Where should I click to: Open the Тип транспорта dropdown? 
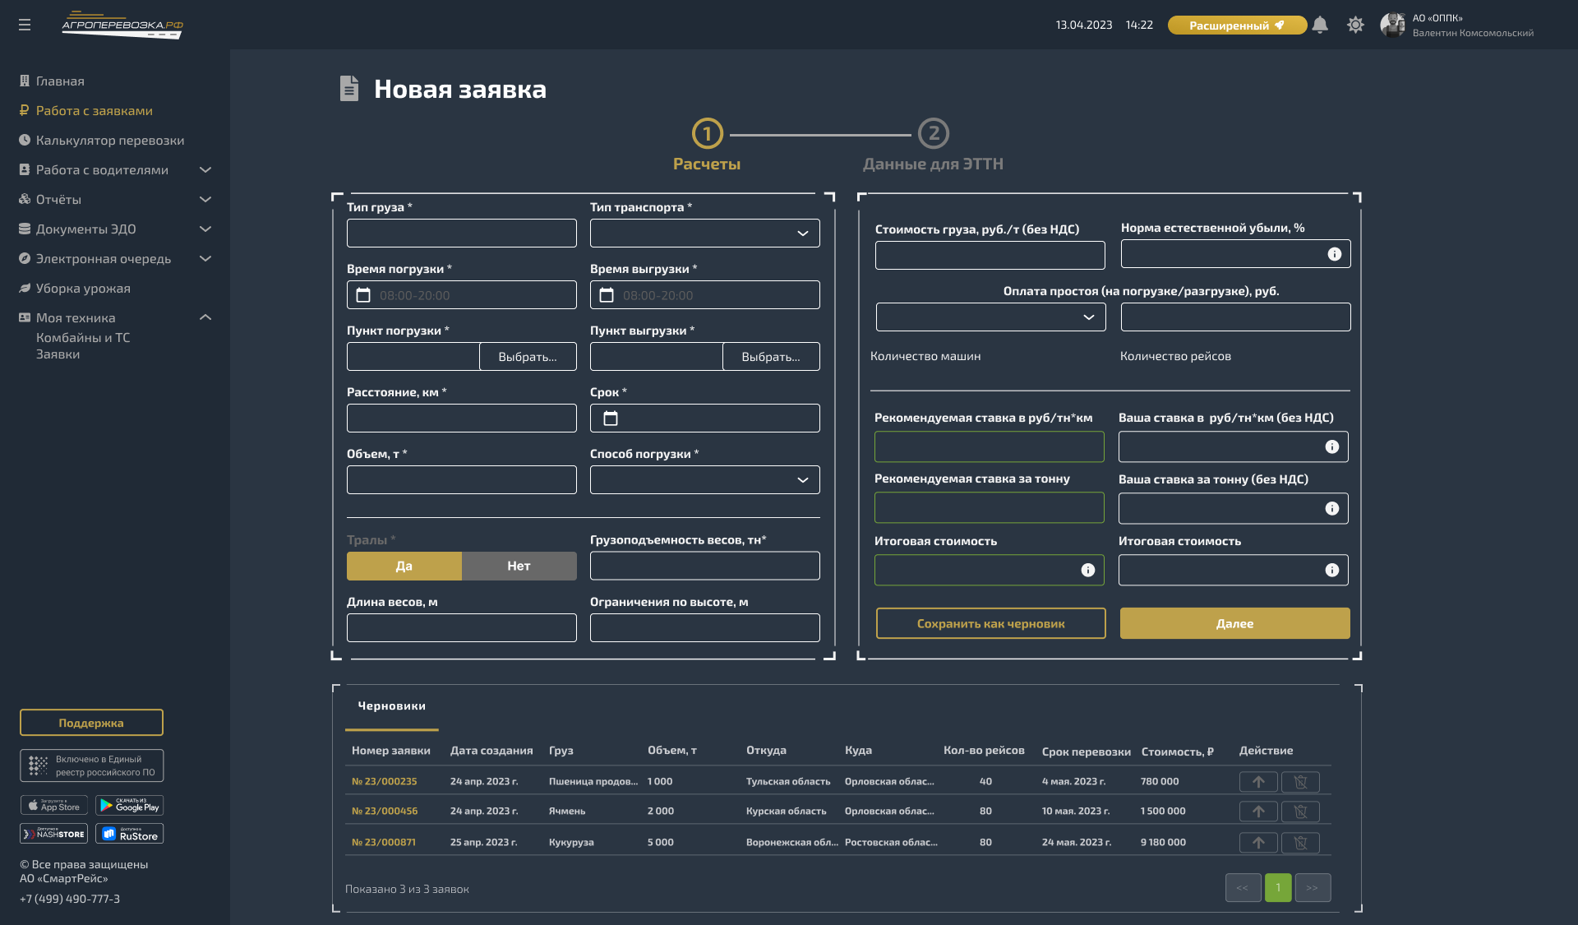click(704, 234)
